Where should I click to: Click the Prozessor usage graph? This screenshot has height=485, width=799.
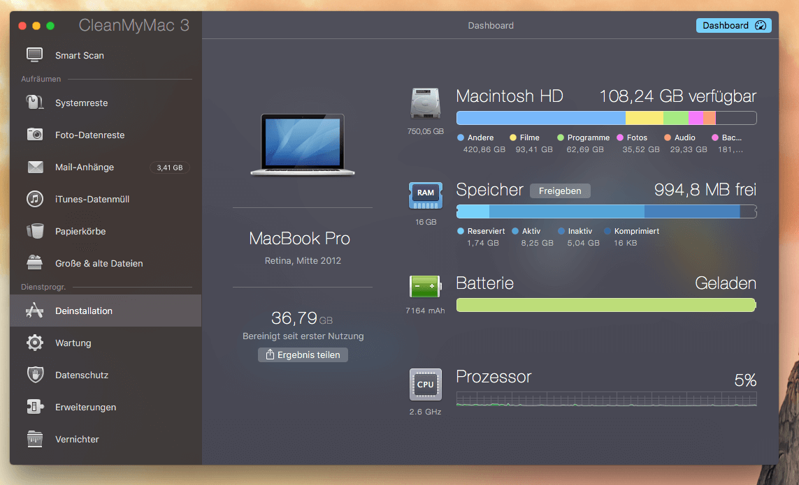coord(606,399)
